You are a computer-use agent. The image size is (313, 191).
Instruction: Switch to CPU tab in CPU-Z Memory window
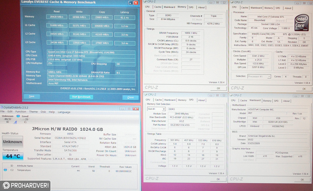[x=147, y=7]
